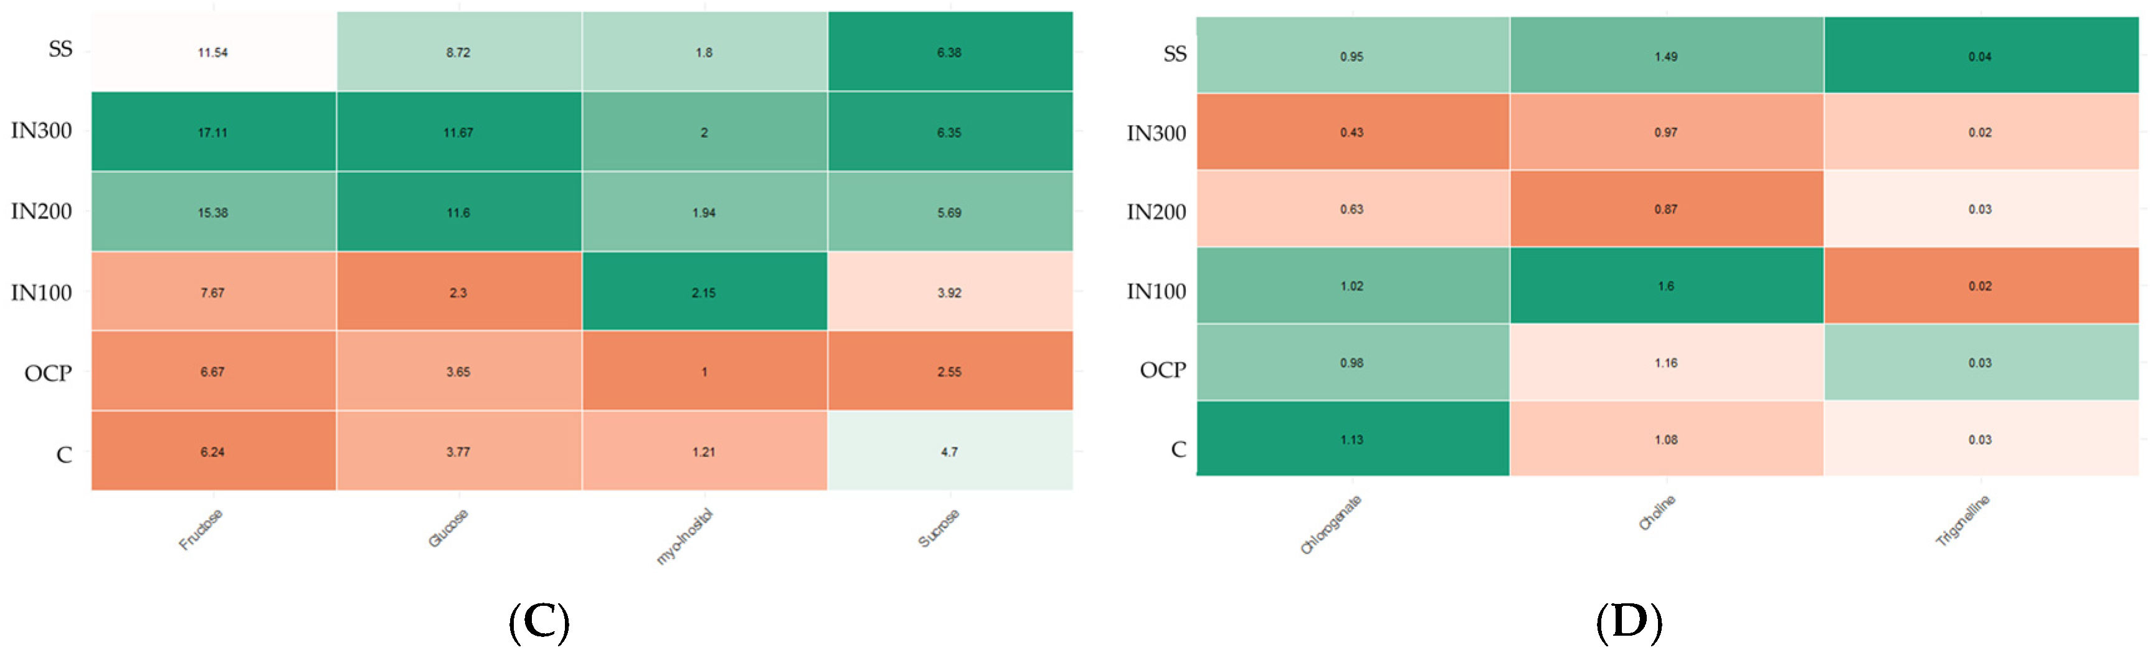Pick the myo-Inositol cell showing 2.15

(704, 292)
